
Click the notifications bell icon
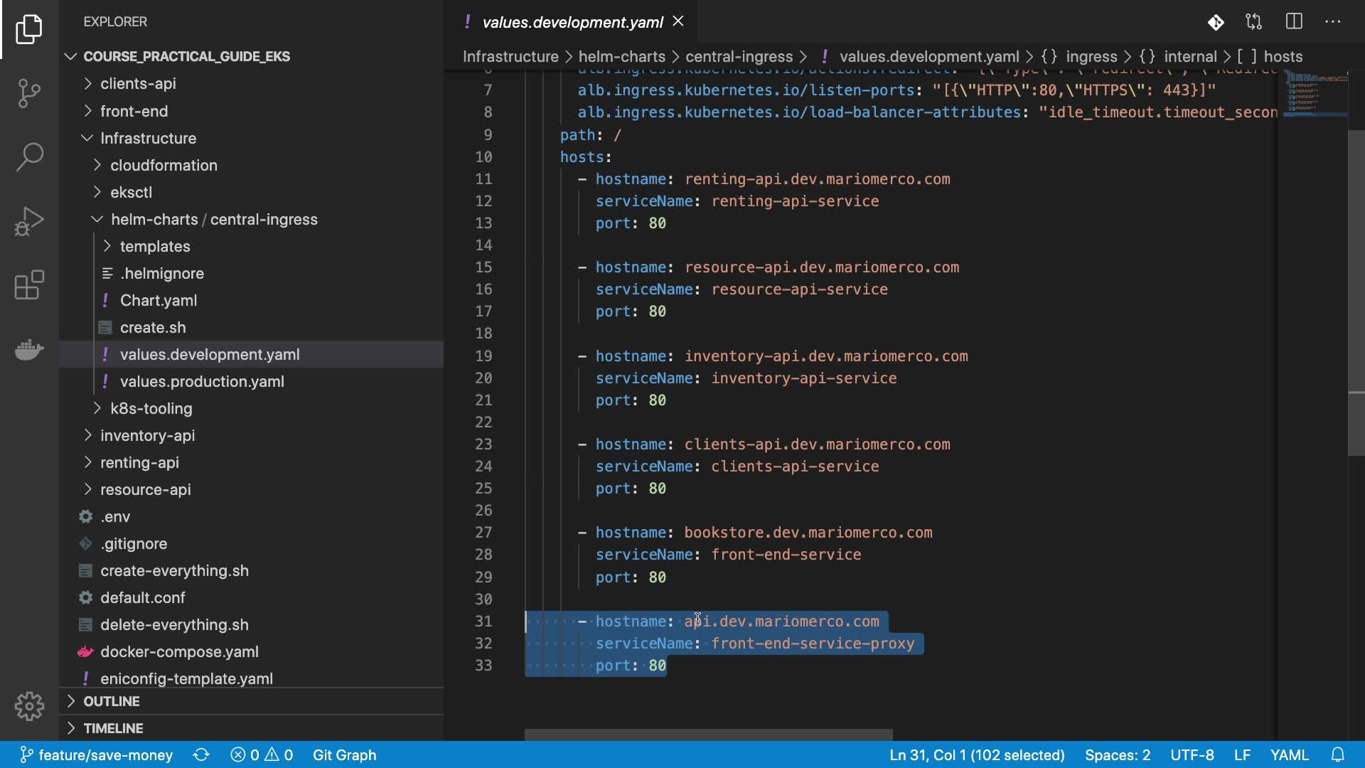coord(1338,754)
